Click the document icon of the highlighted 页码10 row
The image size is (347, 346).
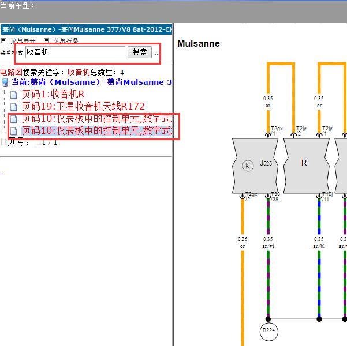tap(14, 131)
